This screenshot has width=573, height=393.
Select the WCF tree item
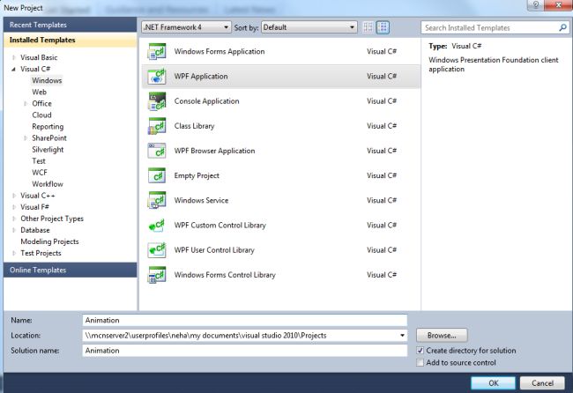(40, 173)
